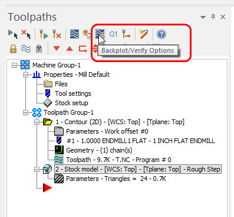Click the magic wand delete operations icon
Image resolution: width=234 pixels, height=217 pixels.
[x=144, y=34]
